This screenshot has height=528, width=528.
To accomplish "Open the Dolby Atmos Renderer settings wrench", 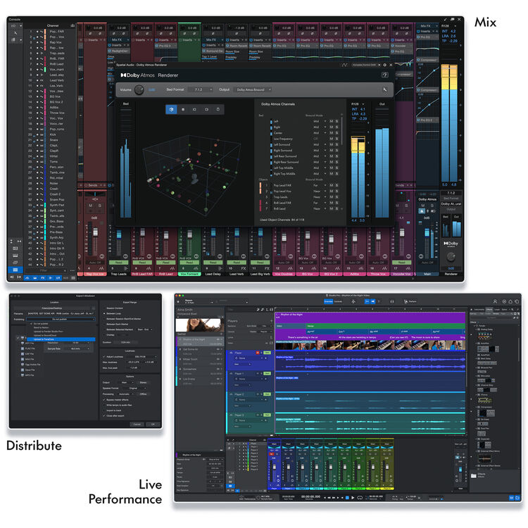I will click(384, 89).
